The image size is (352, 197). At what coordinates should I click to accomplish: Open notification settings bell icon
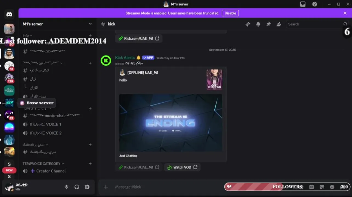[258, 24]
